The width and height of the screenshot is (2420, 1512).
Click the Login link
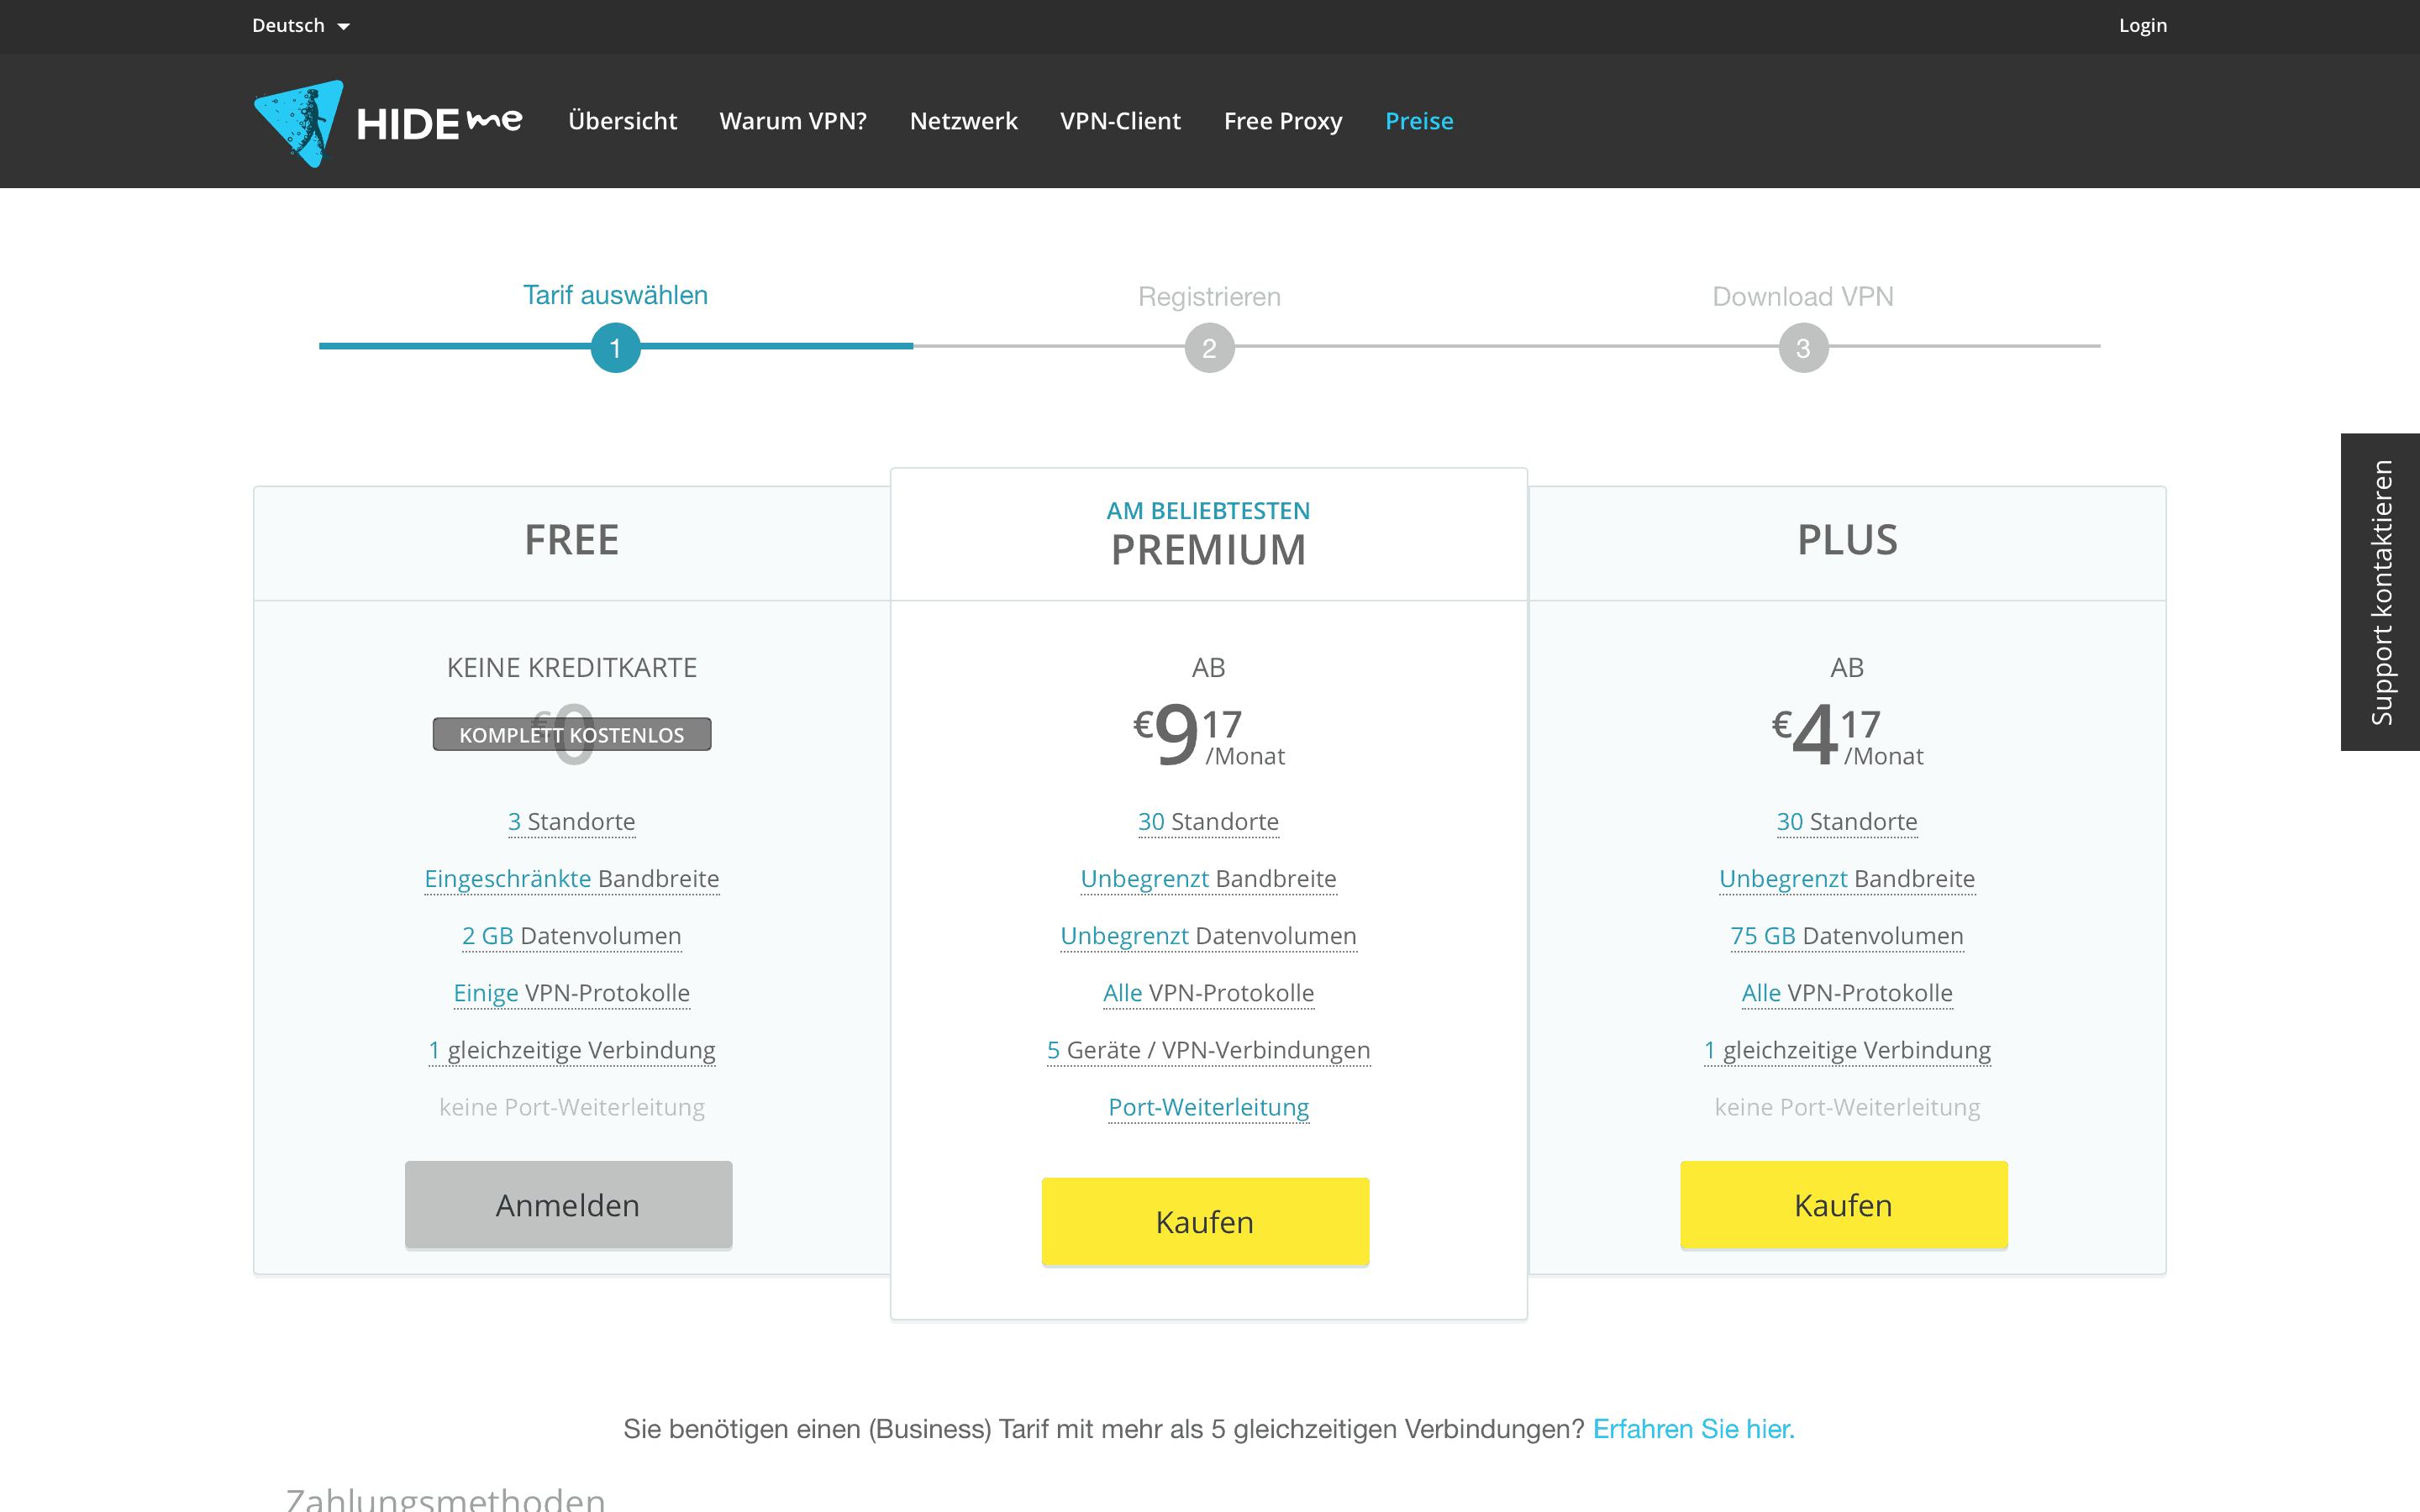2142,26
